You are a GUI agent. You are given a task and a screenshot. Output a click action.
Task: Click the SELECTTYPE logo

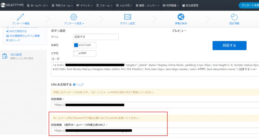12,5
